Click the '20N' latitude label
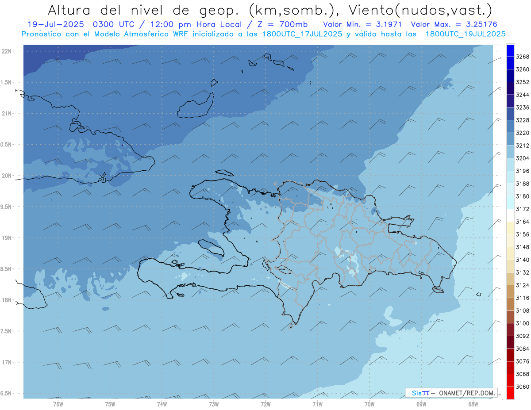This screenshot has height=410, width=531. point(7,176)
